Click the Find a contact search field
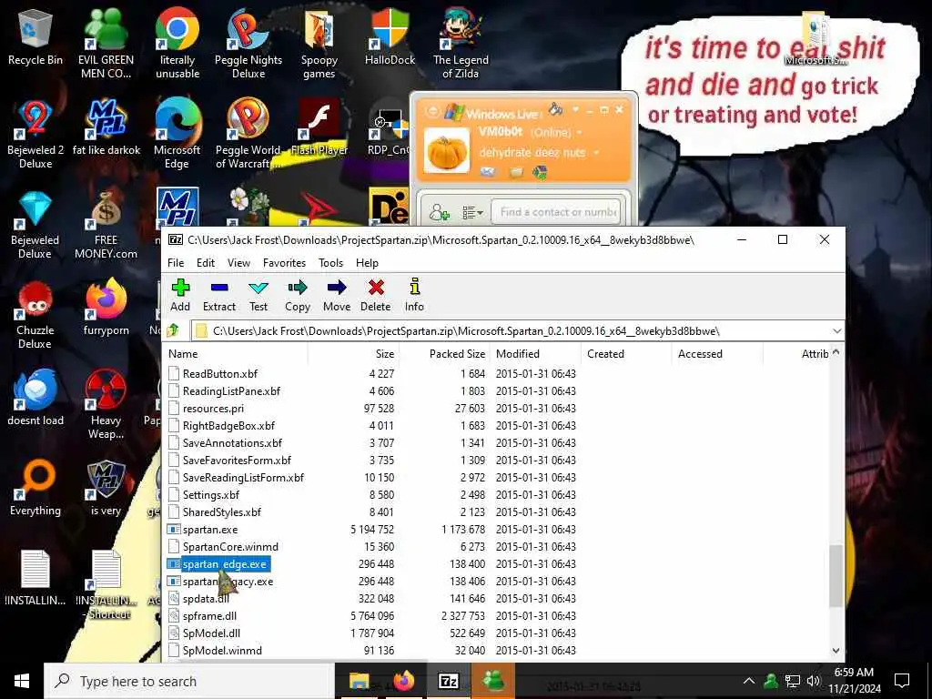The image size is (932, 699). (558, 212)
